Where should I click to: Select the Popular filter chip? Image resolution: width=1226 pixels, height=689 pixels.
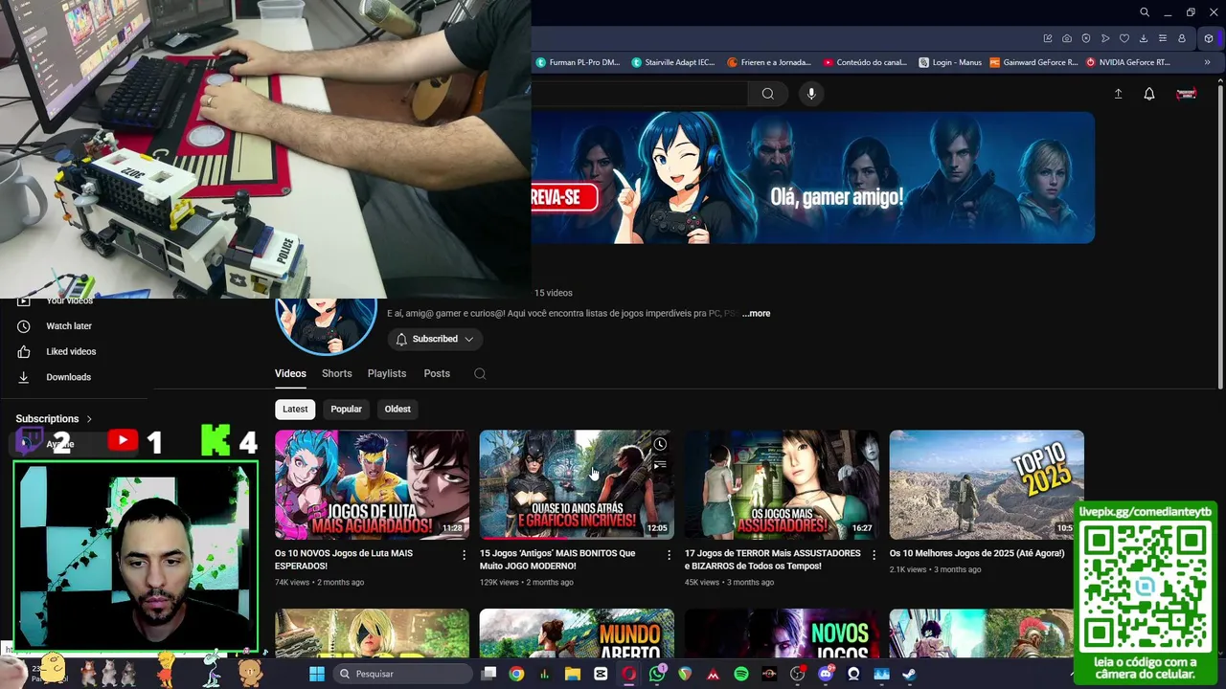point(346,409)
